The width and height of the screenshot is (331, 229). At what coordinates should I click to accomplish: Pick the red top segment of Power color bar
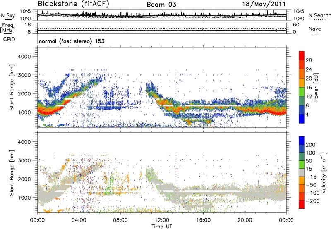pos(302,55)
